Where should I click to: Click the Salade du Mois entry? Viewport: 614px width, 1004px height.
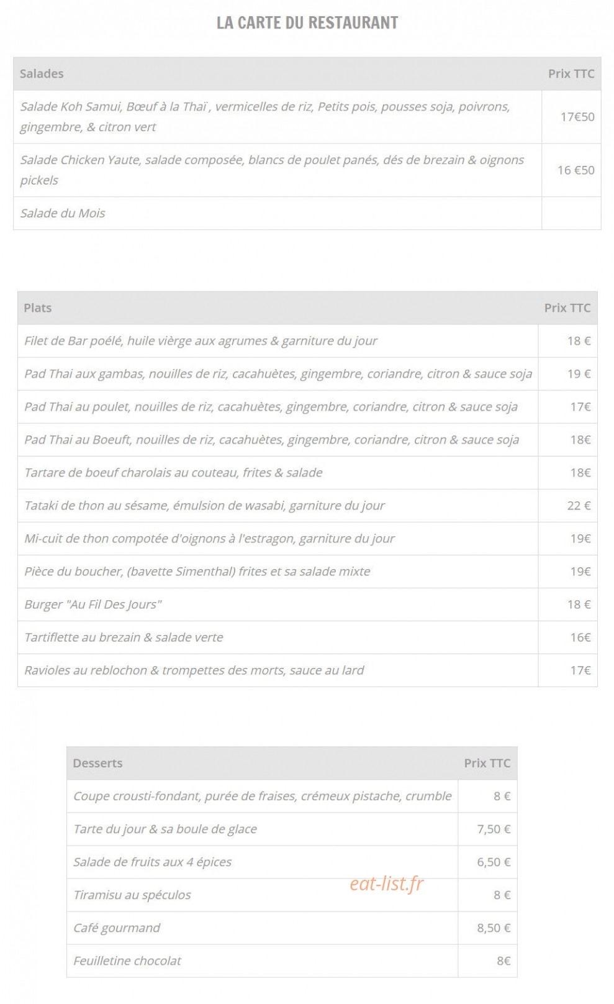click(63, 213)
